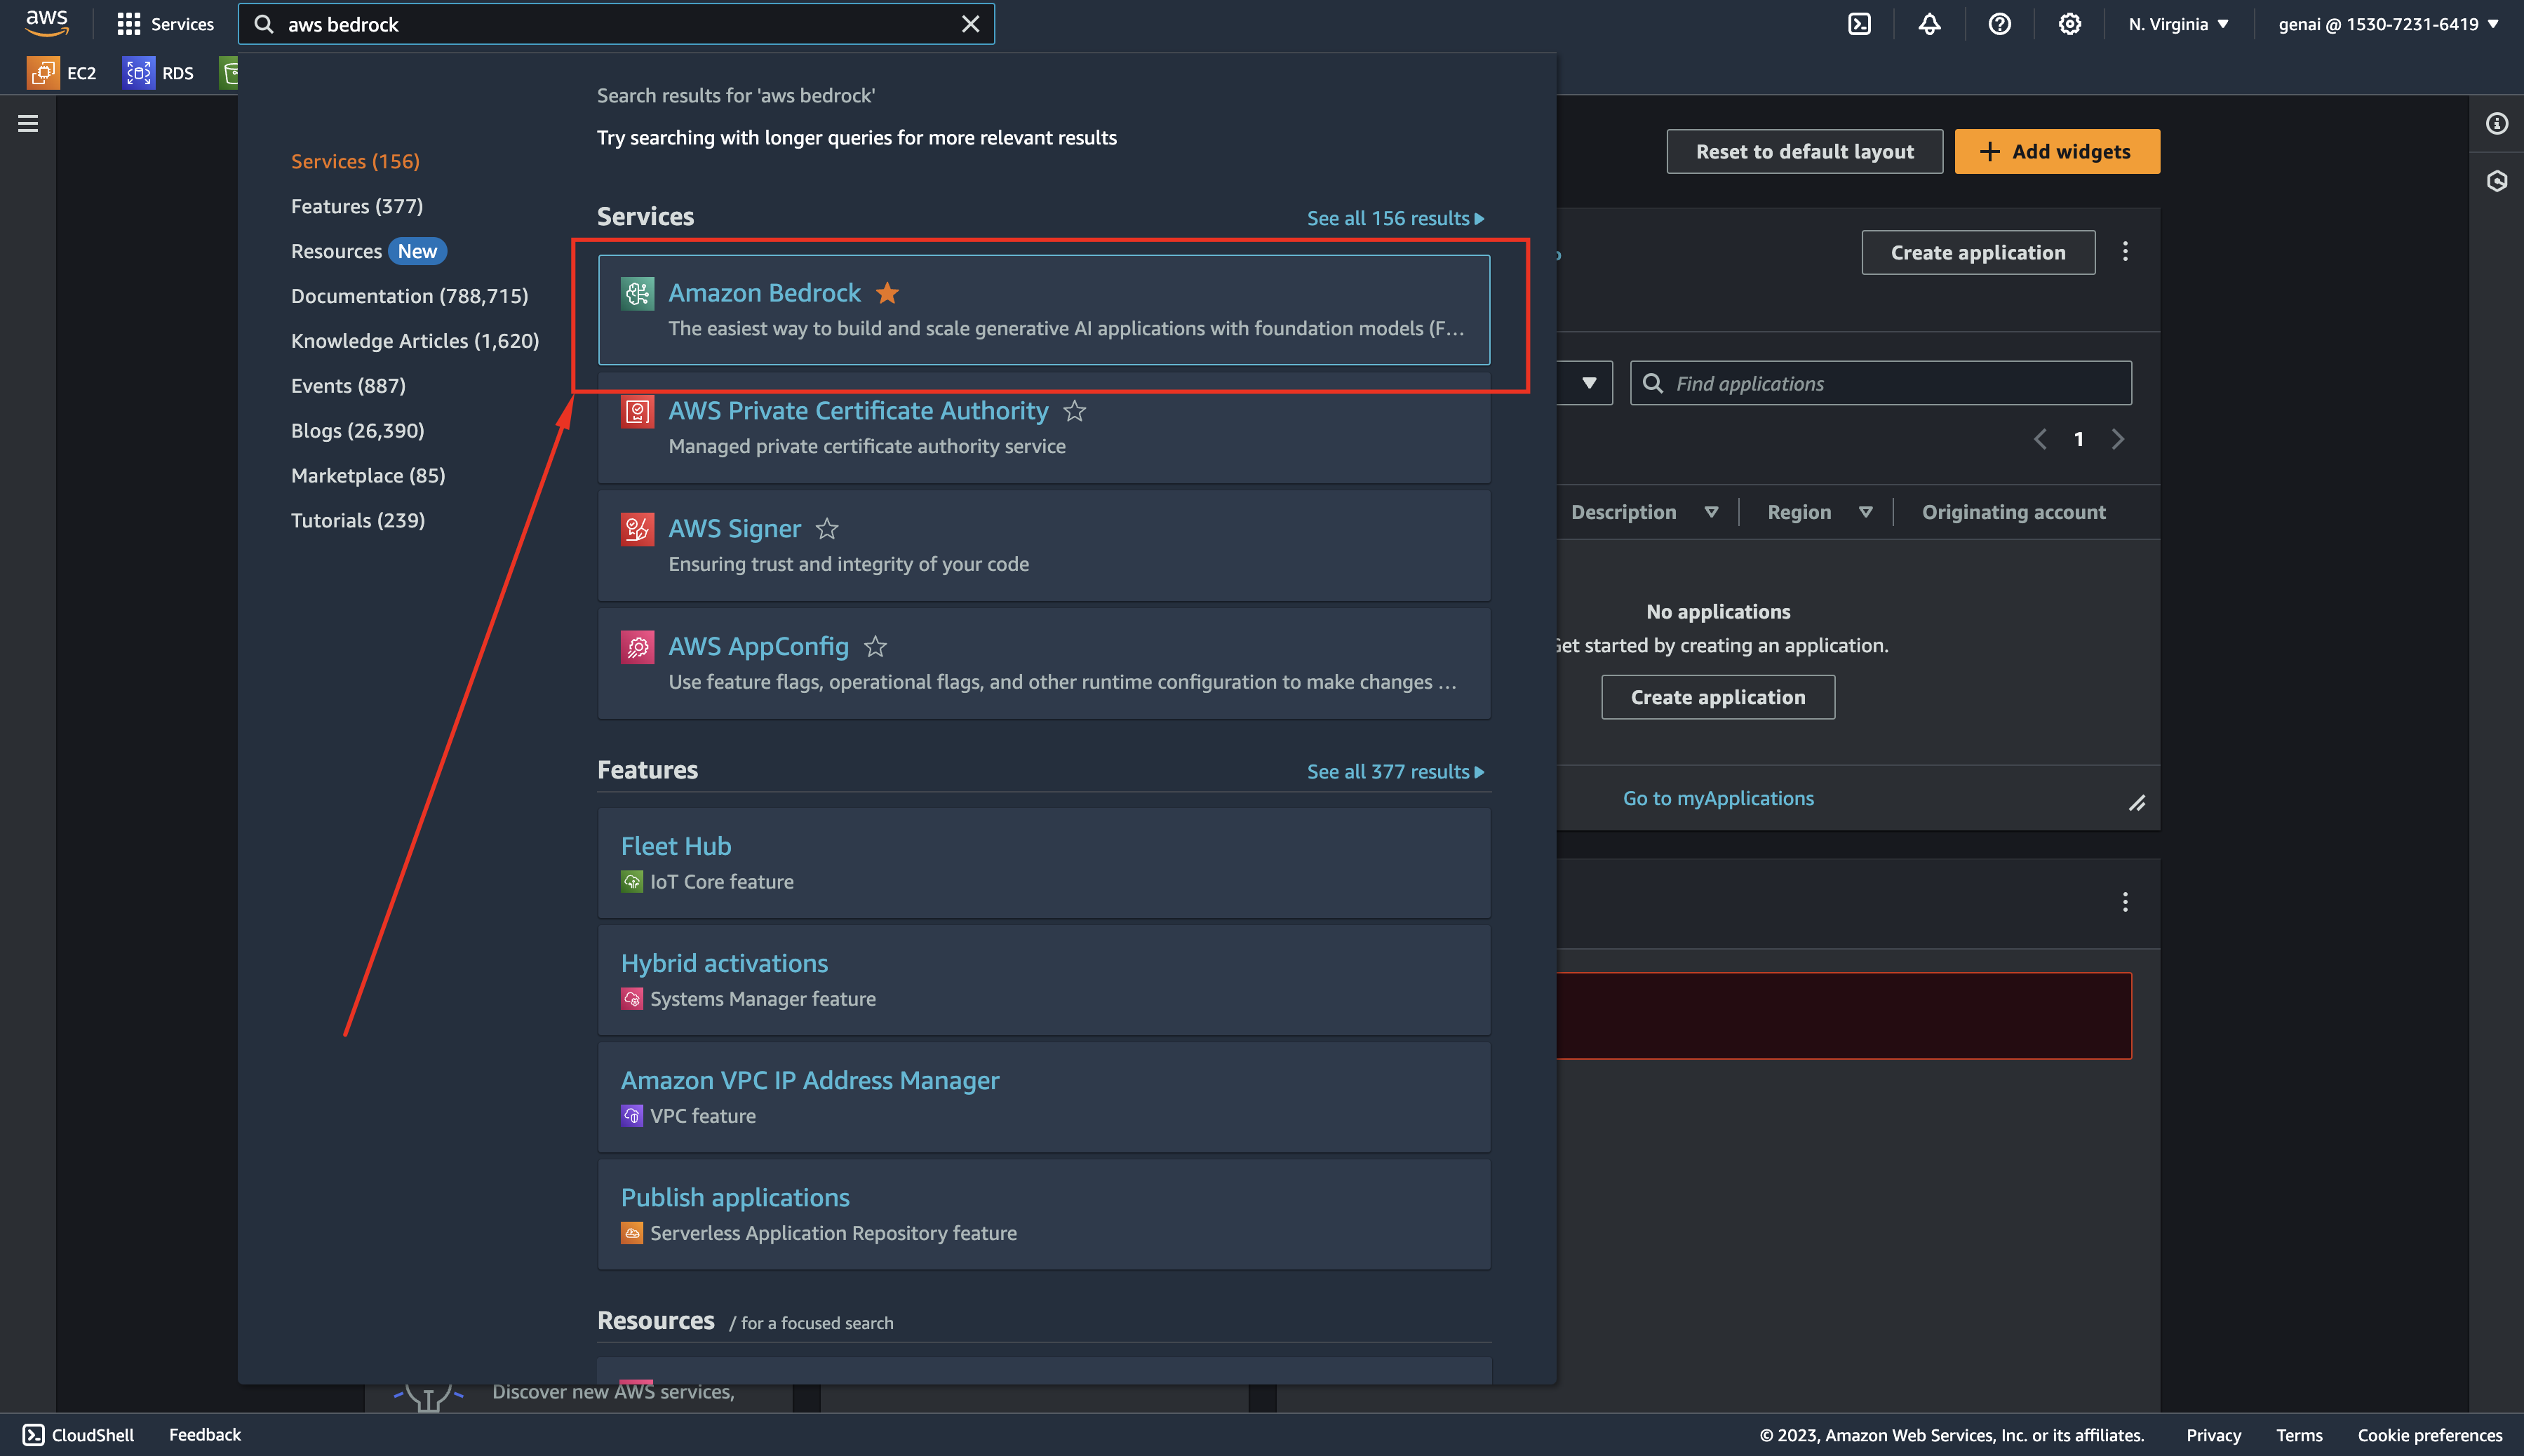The width and height of the screenshot is (2524, 1456).
Task: Click inside the Find applications field
Action: [x=1880, y=382]
